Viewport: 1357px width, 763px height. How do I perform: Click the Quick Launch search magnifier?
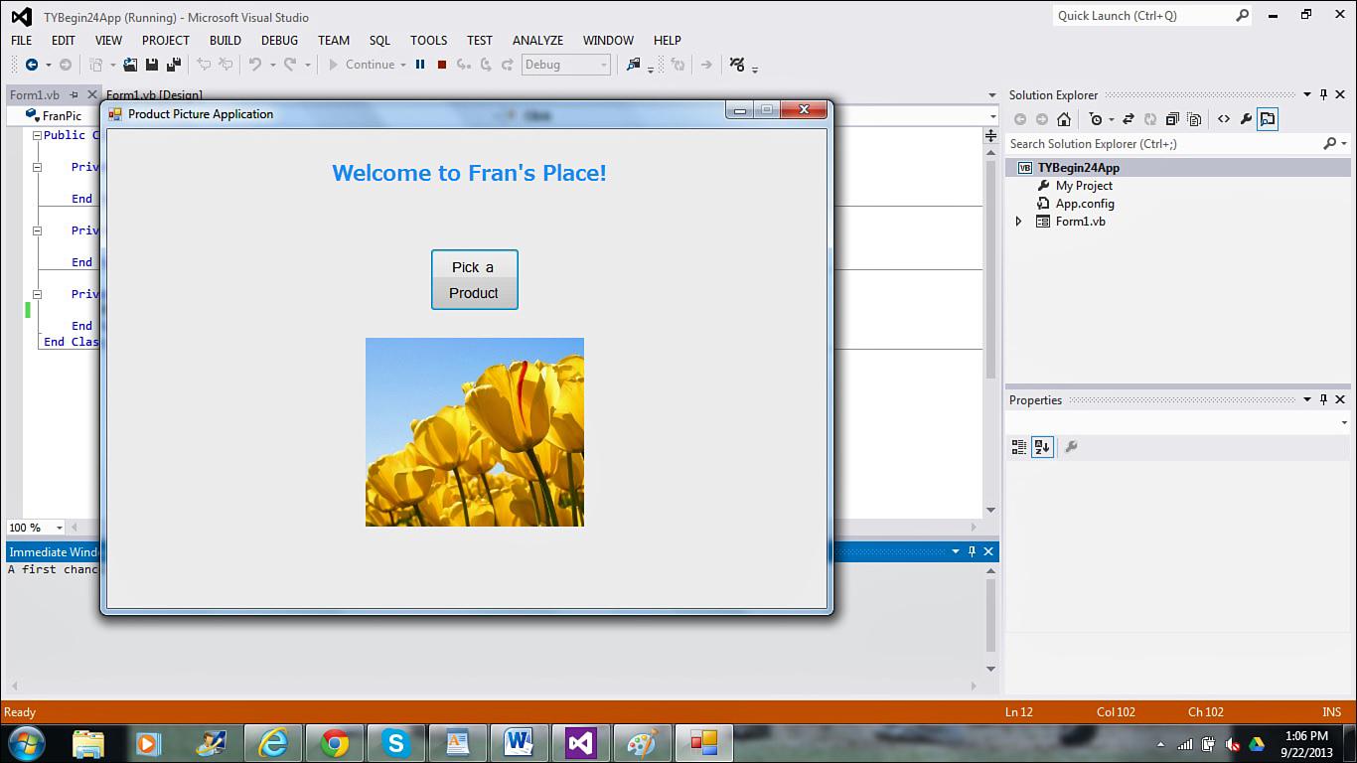click(x=1242, y=16)
